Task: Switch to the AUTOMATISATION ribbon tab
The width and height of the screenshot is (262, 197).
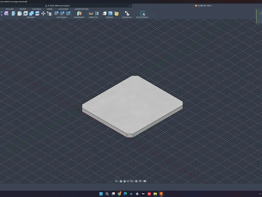Action: click(81, 9)
